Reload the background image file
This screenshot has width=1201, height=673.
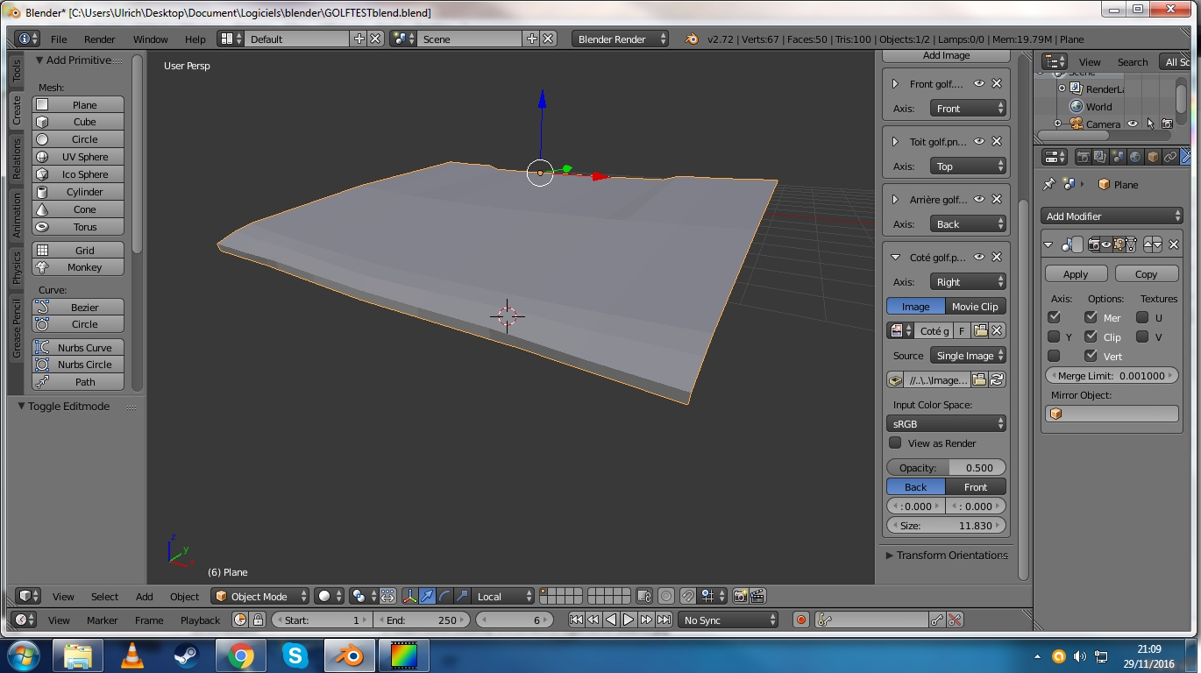coord(997,380)
